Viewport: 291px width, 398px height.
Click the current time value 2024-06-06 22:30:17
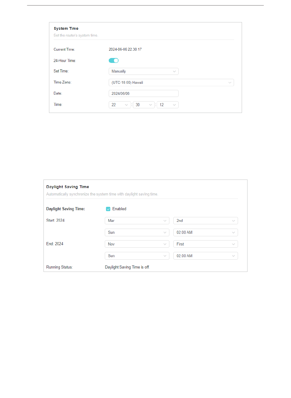[125, 49]
